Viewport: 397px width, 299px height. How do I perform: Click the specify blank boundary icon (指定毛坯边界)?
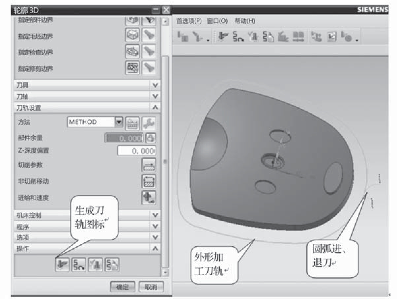pyautogui.click(x=132, y=34)
